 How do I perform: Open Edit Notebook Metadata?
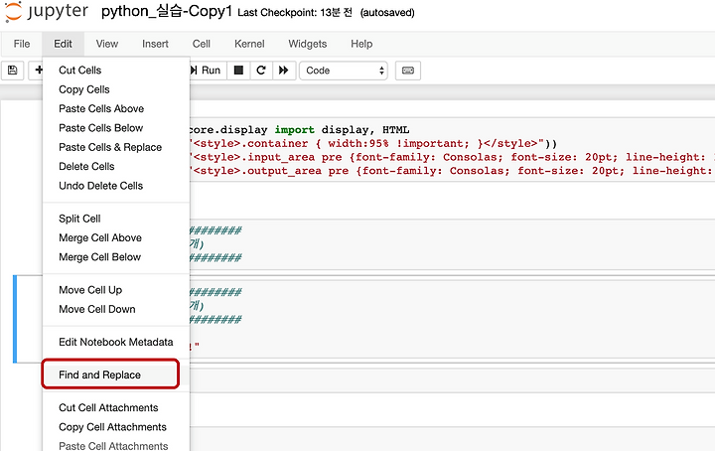coord(116,342)
